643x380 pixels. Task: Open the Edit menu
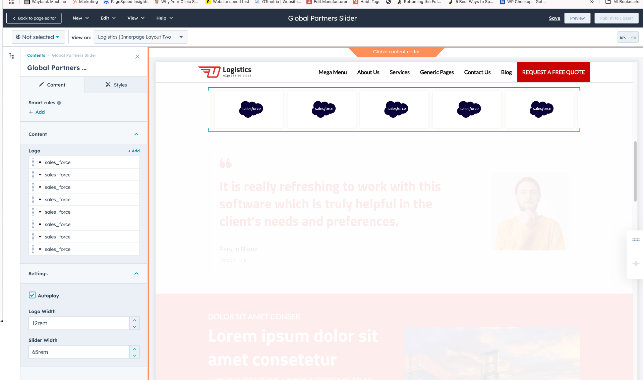coord(108,18)
